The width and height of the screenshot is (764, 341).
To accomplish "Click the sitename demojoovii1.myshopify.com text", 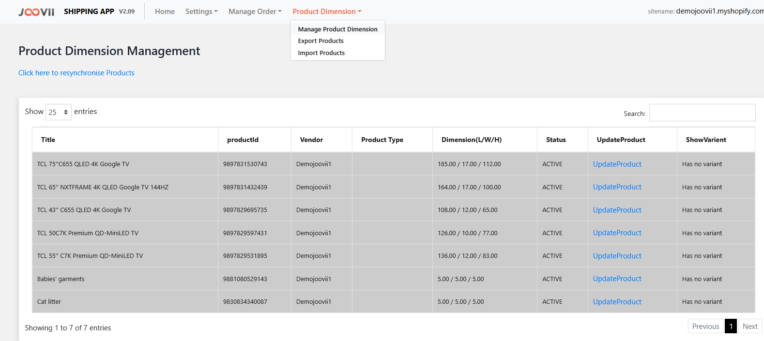I will pos(706,11).
